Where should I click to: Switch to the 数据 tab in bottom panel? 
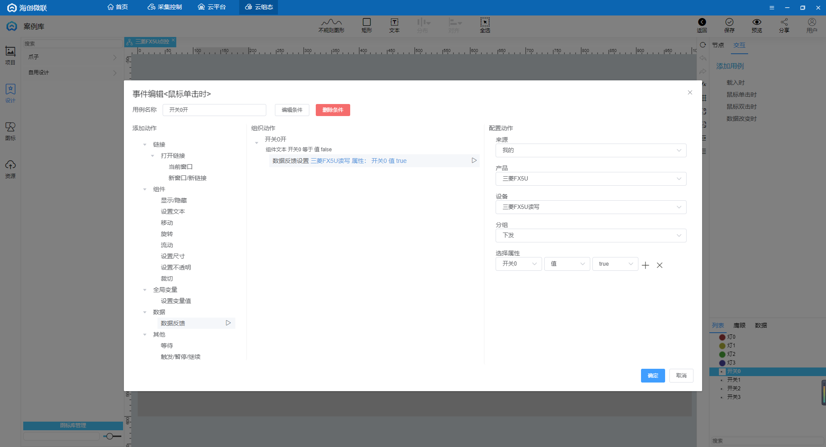pyautogui.click(x=761, y=325)
